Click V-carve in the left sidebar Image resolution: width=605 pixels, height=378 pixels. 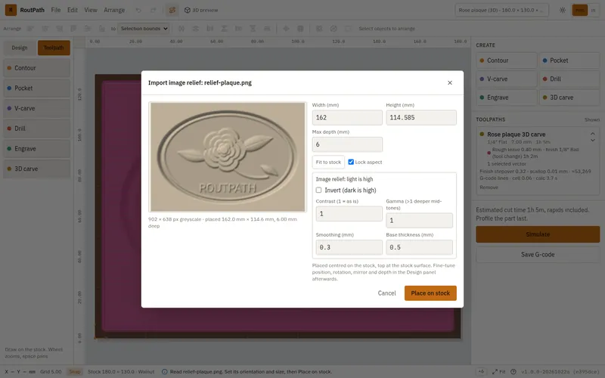tap(36, 108)
